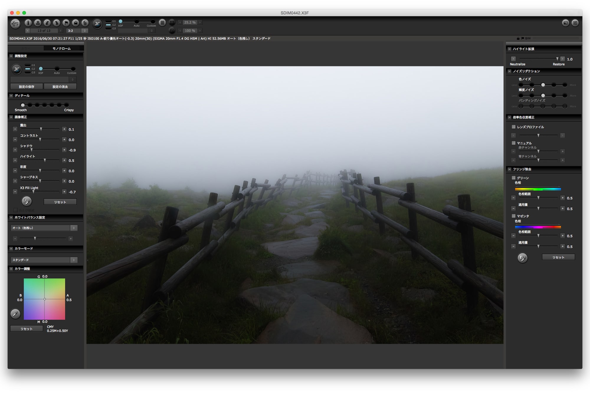590x393 pixels.
Task: Click the 設定の保存 button
Action: pyautogui.click(x=27, y=87)
